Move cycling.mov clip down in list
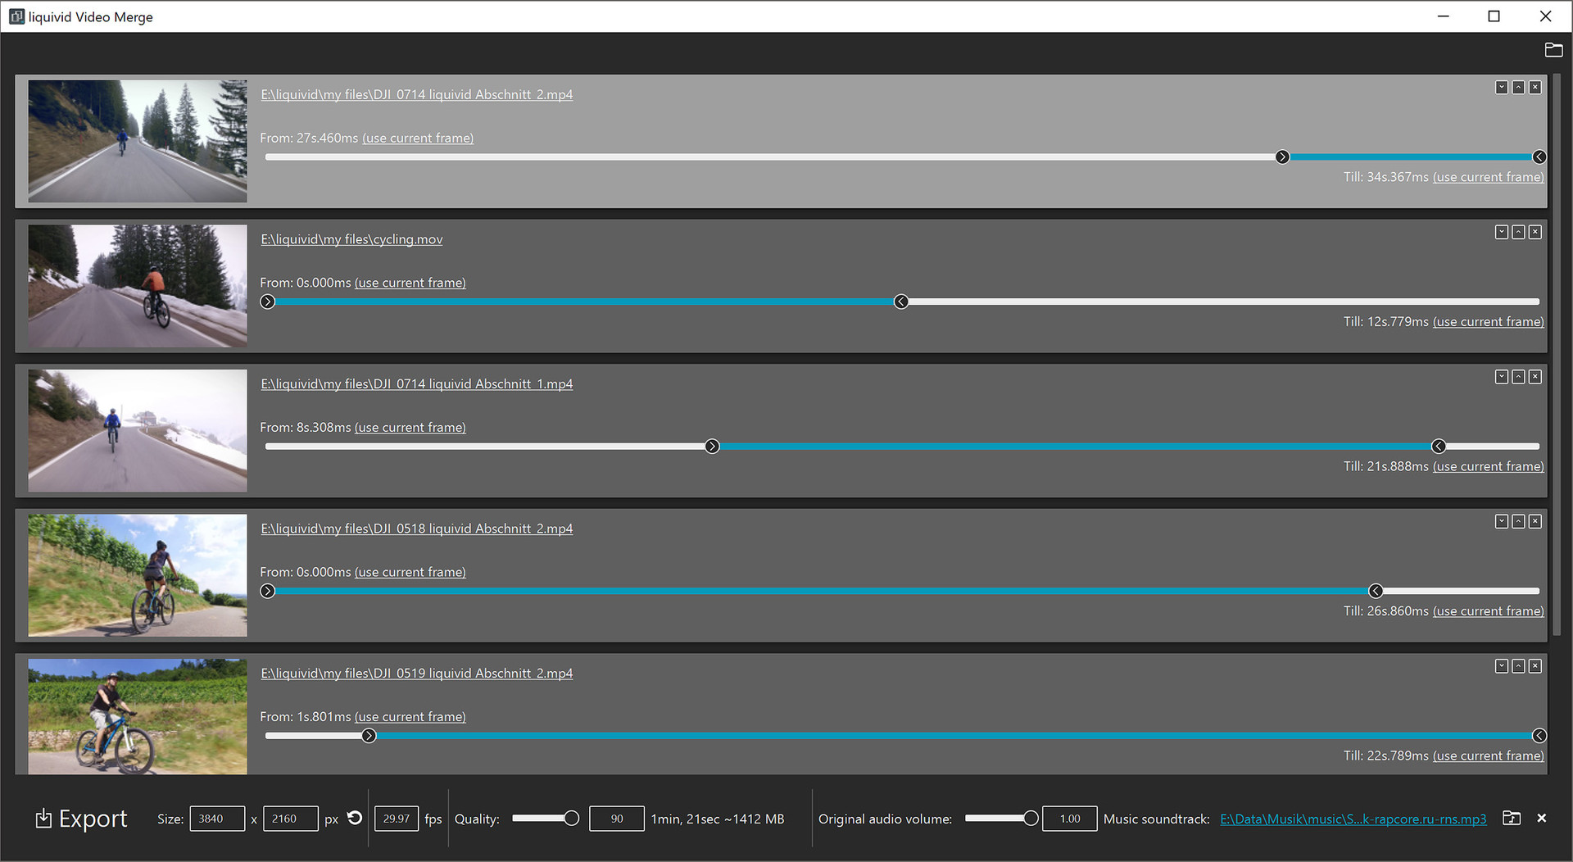The image size is (1573, 862). [1502, 233]
